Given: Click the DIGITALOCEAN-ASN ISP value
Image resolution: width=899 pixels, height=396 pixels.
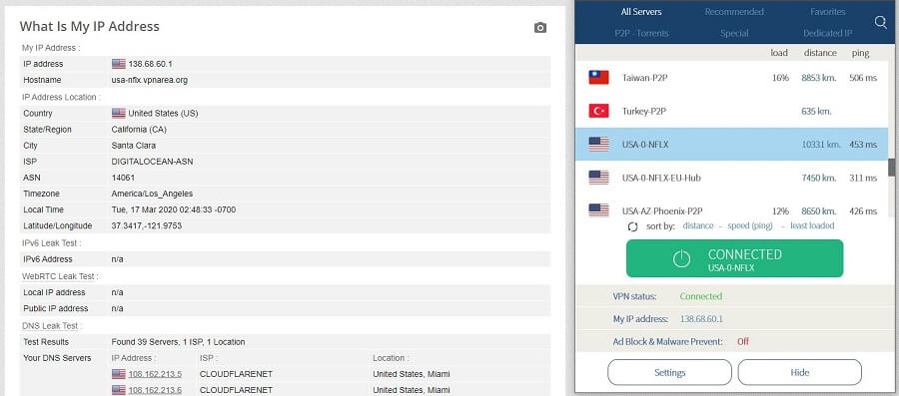Looking at the screenshot, I should pos(152,162).
